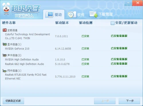Screen dimensions: 143x106
Task: Click driver version 1.0.10.0
Action: (60, 60)
